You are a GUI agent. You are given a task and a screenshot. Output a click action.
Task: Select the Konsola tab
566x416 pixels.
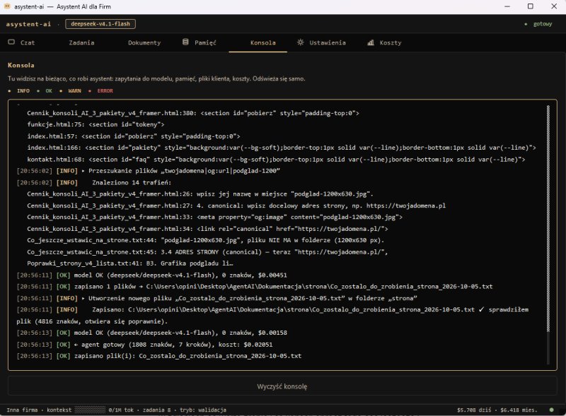262,42
